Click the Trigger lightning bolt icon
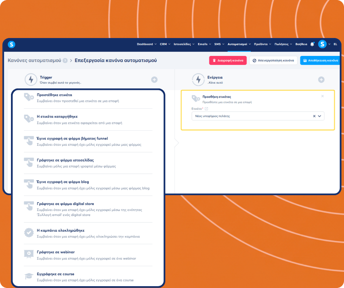Screen dimensions: 344x288 [31, 80]
